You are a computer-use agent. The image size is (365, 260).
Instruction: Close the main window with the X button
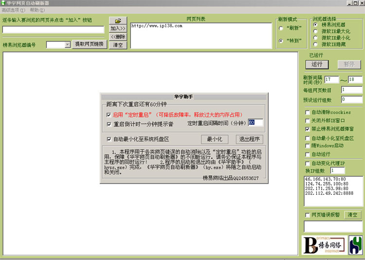point(362,3)
